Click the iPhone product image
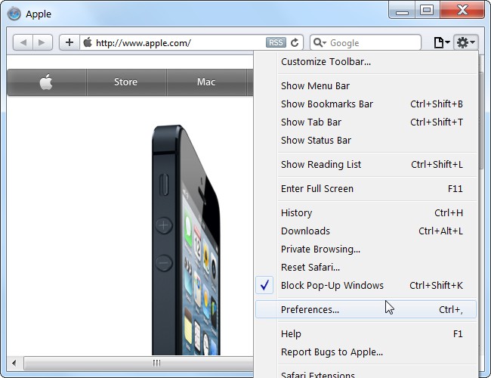491x378 pixels. click(x=186, y=240)
